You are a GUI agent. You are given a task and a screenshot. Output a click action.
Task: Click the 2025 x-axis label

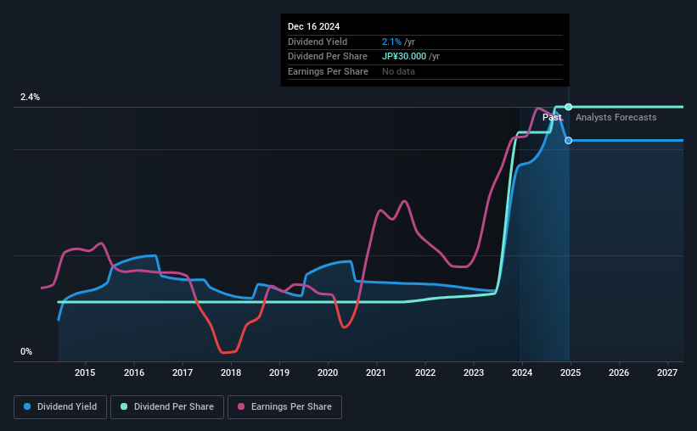click(x=571, y=372)
